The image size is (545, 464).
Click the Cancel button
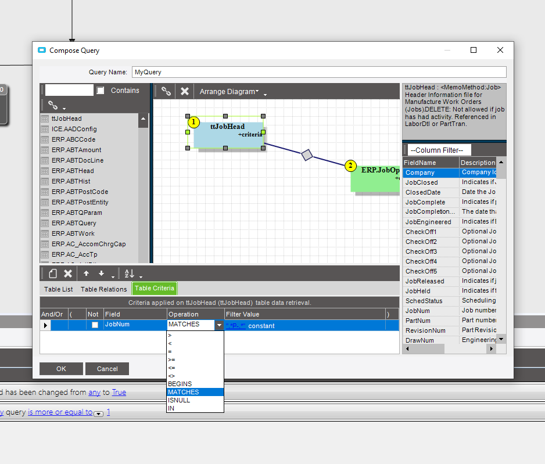coord(107,369)
